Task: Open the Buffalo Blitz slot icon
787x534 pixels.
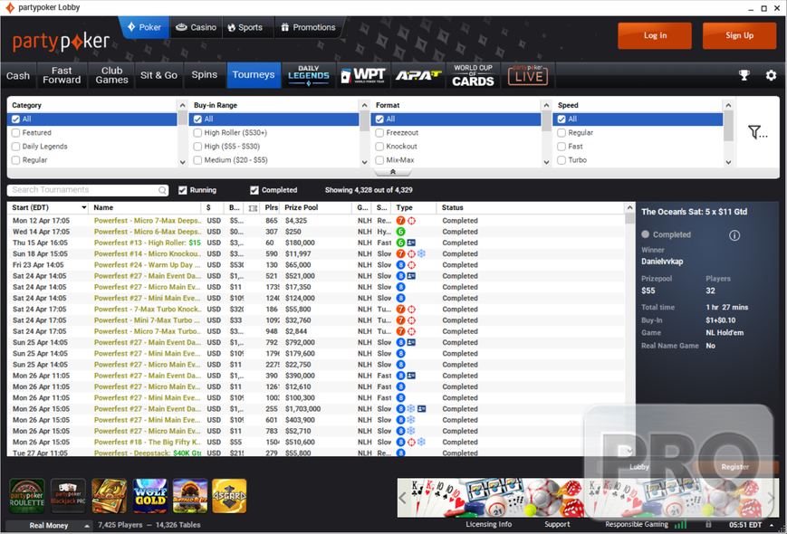Action: (x=190, y=496)
